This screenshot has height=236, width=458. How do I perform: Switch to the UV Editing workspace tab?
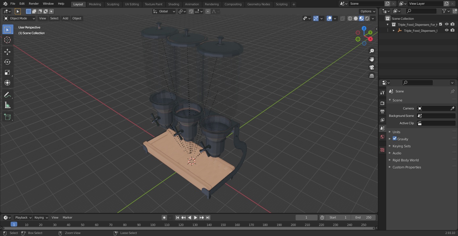tap(132, 4)
